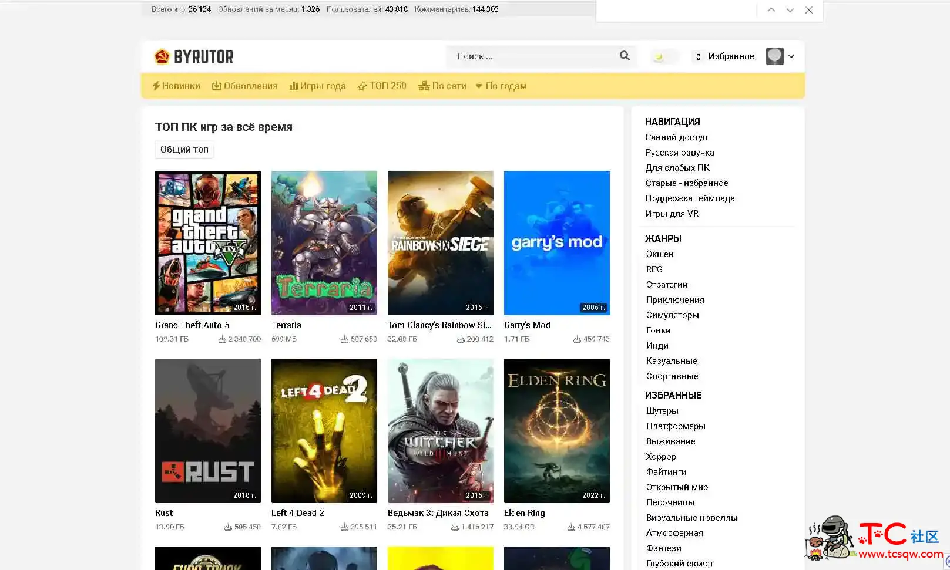Select the Казуальные genre
950x570 pixels.
672,361
